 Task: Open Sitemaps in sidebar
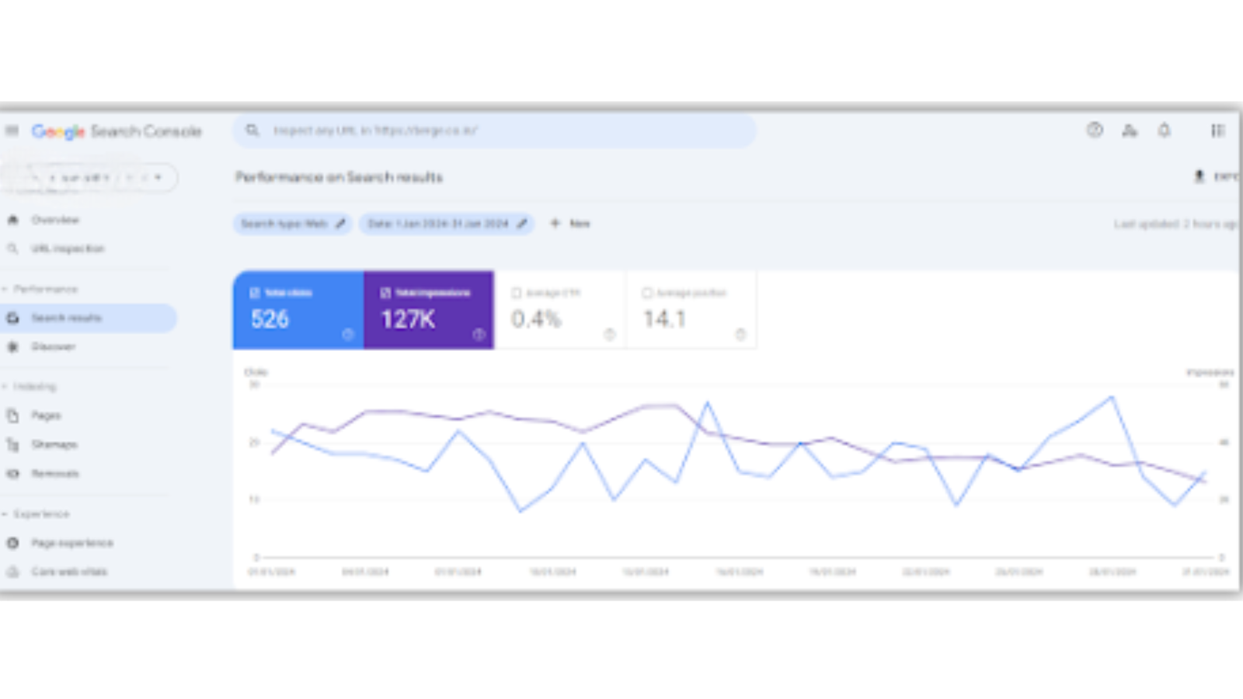[x=54, y=444]
